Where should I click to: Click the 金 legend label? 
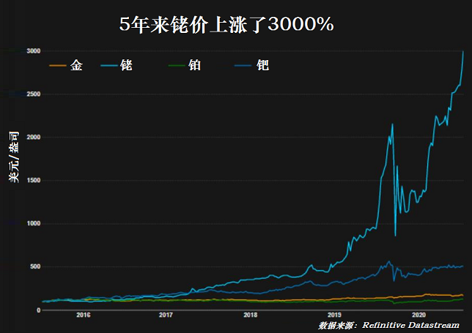coord(76,65)
